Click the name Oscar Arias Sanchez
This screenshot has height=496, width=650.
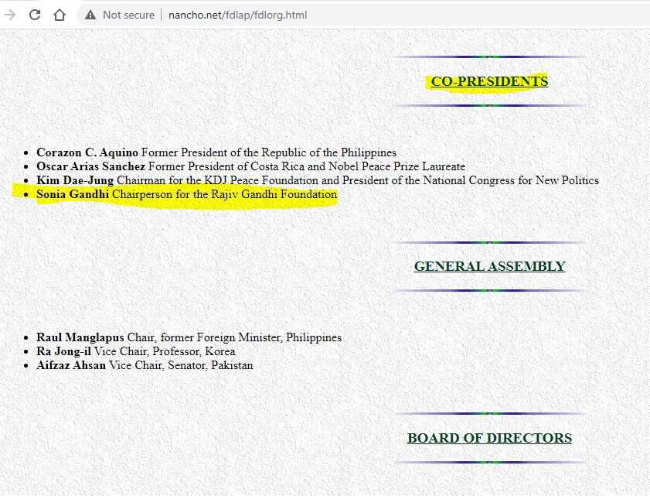click(90, 166)
